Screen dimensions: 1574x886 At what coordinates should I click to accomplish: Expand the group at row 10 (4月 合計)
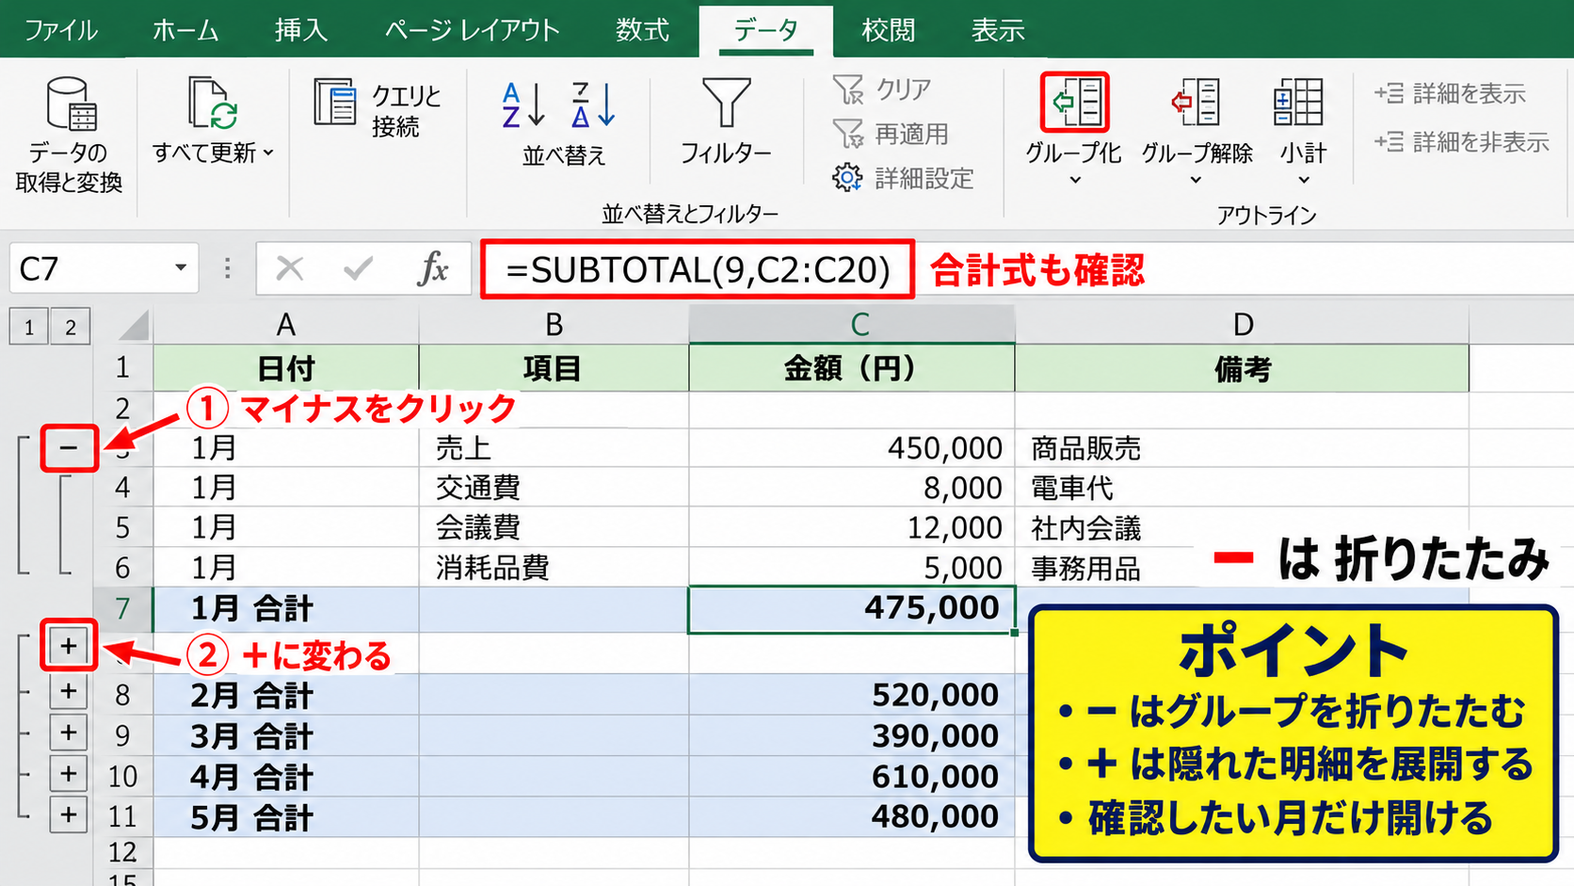pyautogui.click(x=69, y=774)
